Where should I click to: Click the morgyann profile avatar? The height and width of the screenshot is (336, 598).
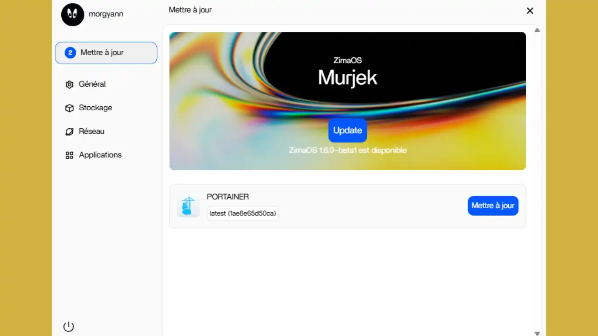click(73, 14)
